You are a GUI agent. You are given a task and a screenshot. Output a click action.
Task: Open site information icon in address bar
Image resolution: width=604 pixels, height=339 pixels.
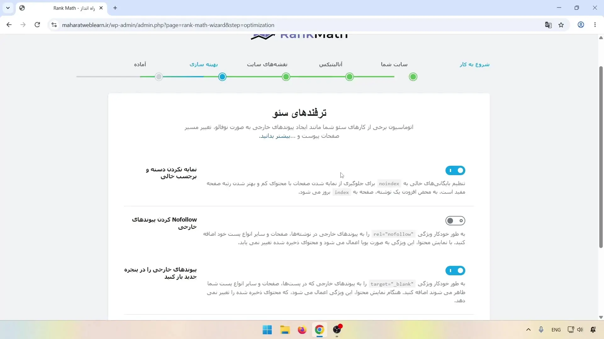tap(54, 25)
